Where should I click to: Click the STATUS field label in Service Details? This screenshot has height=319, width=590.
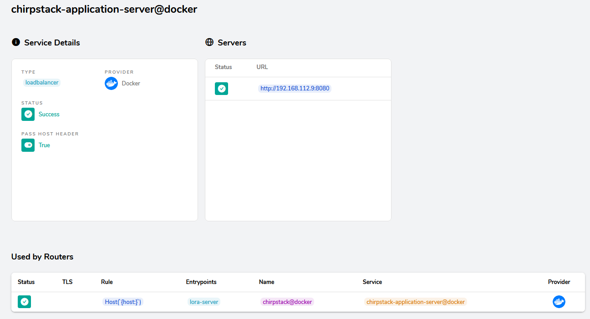coord(32,103)
